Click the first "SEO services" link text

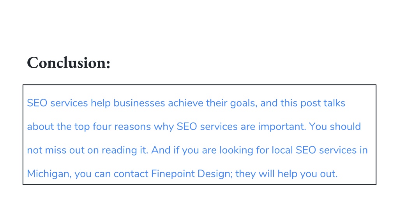coord(58,103)
